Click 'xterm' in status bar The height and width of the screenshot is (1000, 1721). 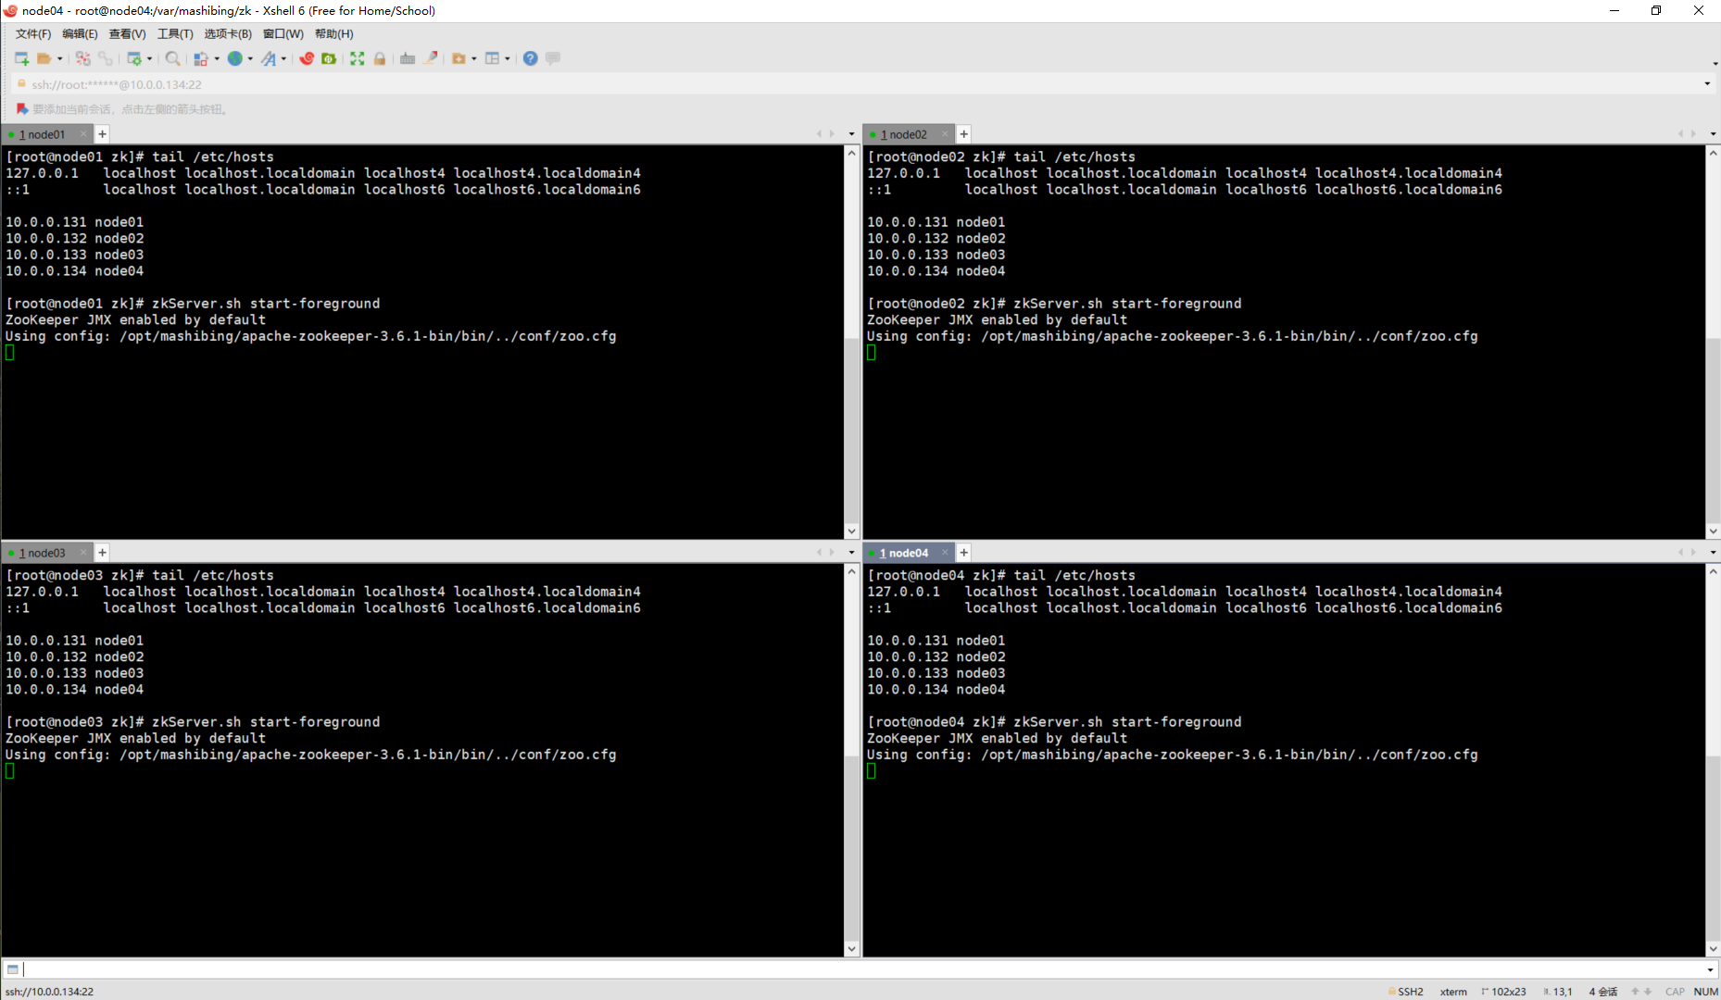1453,992
